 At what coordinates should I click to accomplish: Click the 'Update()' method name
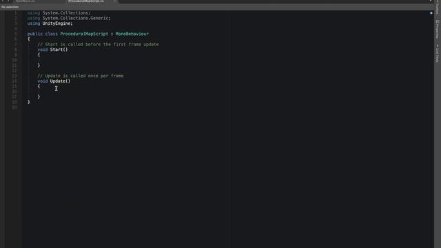click(60, 81)
